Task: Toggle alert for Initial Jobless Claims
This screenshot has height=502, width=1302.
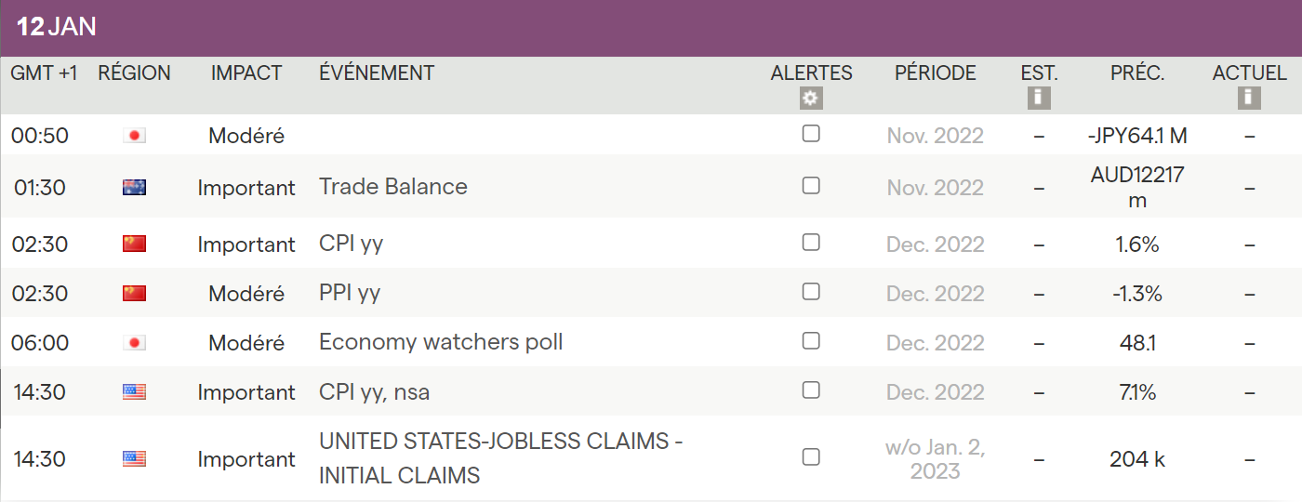Action: click(x=811, y=457)
